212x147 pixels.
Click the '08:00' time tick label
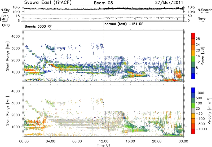point(77,141)
